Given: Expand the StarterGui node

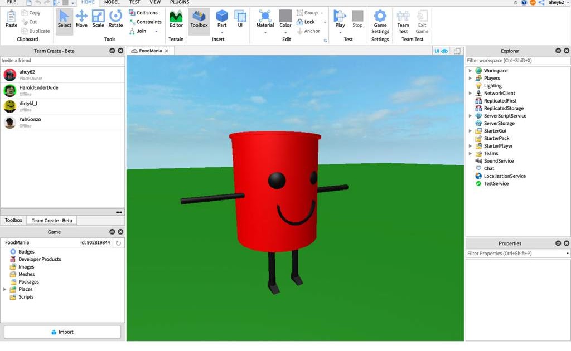Looking at the screenshot, I should [x=470, y=131].
